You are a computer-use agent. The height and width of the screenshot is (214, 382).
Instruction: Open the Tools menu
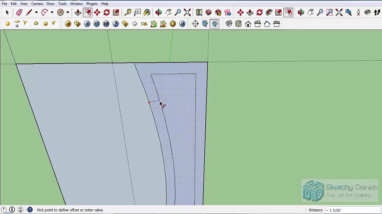pyautogui.click(x=62, y=4)
